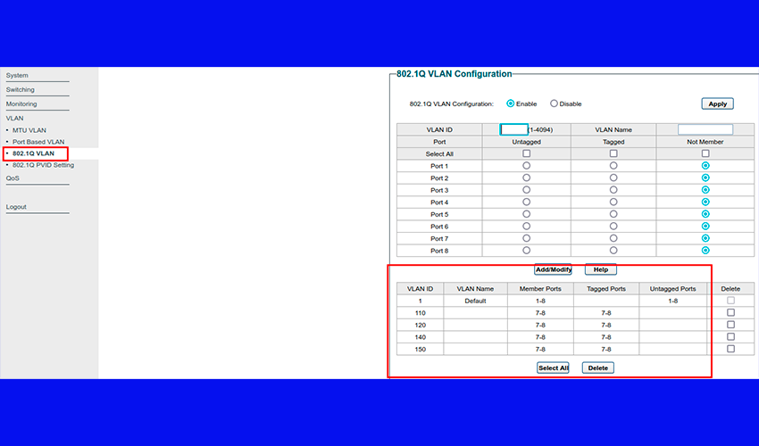Click the Help button
759x446 pixels.
pos(601,269)
